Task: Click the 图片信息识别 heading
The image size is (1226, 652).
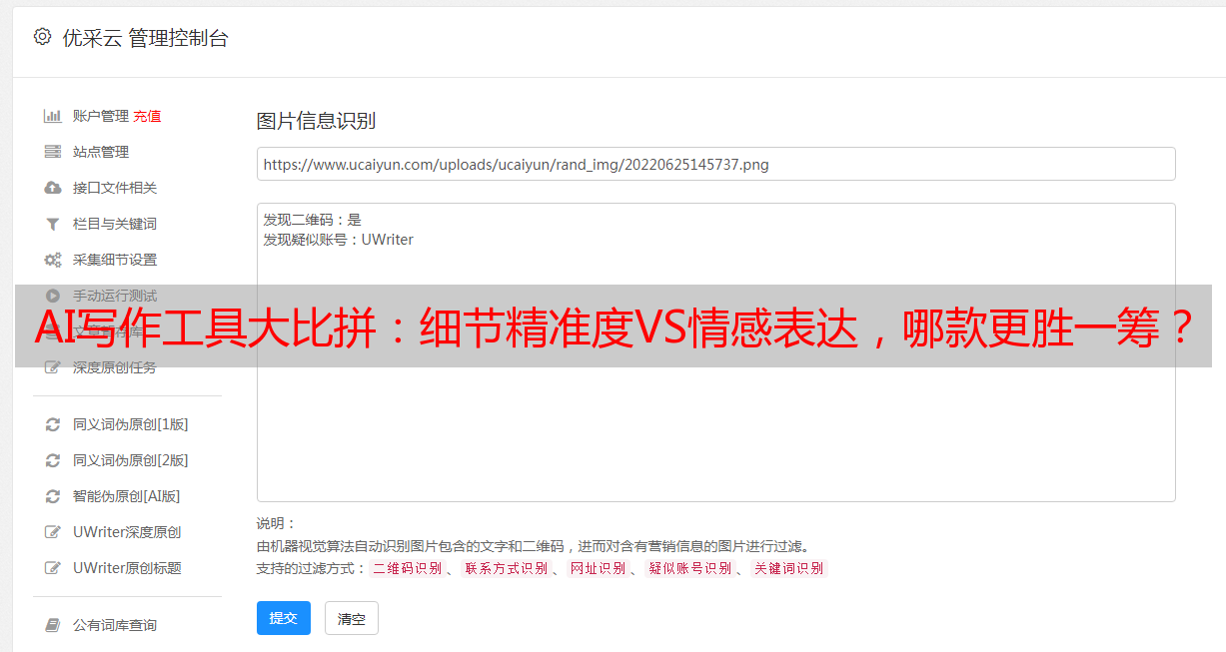Action: point(316,121)
